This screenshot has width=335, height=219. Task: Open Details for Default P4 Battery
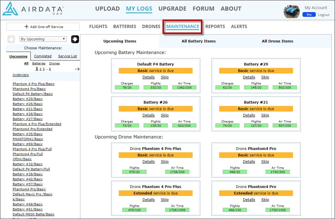(149, 77)
